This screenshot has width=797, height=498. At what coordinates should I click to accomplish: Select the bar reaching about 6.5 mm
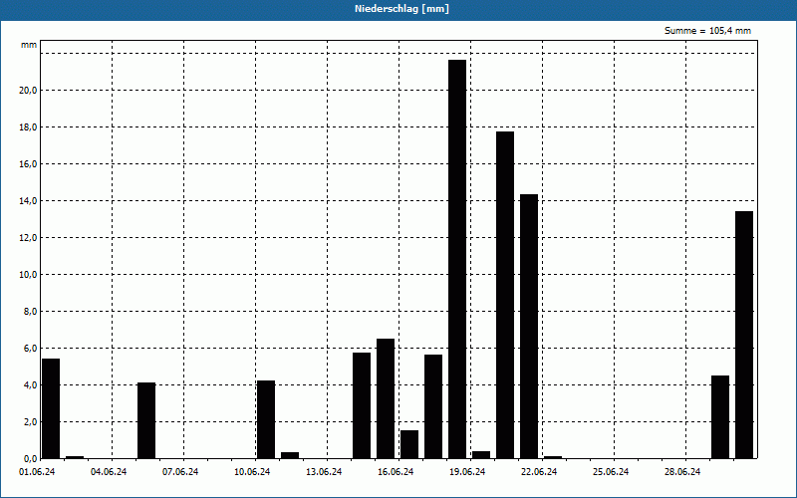tap(386, 398)
